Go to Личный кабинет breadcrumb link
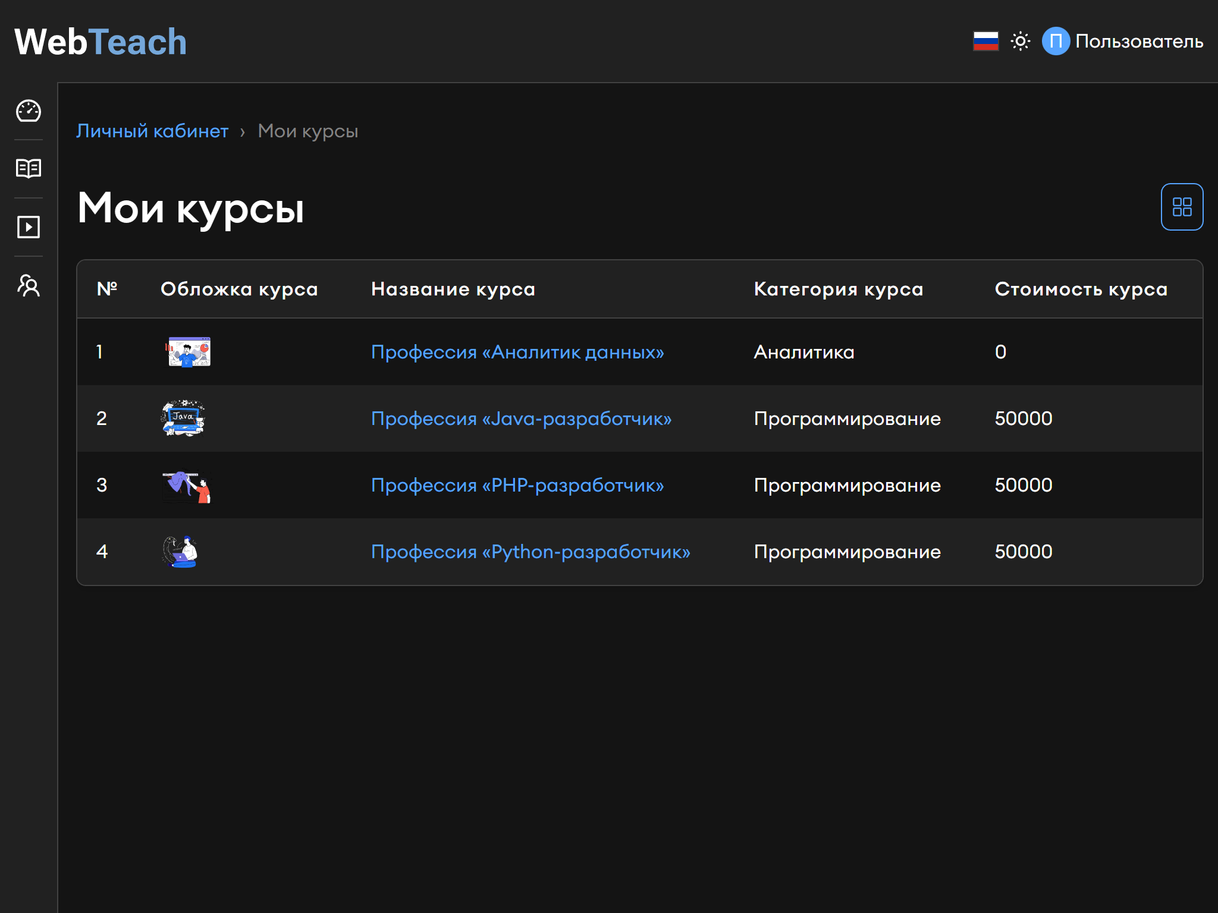This screenshot has width=1218, height=913. (152, 131)
